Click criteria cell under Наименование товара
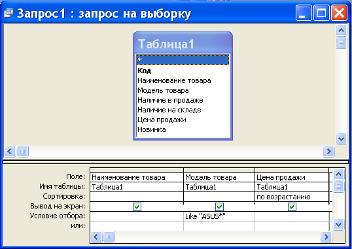352x249 pixels. tap(137, 216)
